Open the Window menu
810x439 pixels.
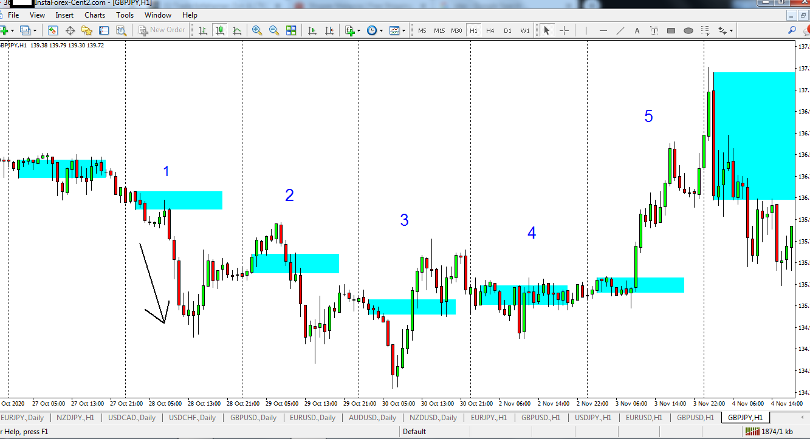tap(158, 15)
